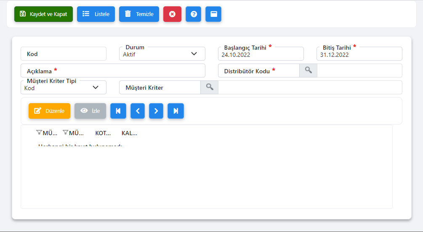Go to the next record
The image size is (423, 232).
click(x=156, y=111)
